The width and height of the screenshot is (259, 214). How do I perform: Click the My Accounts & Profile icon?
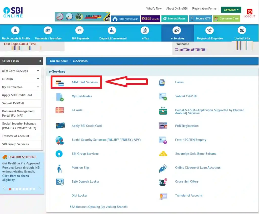(15, 30)
